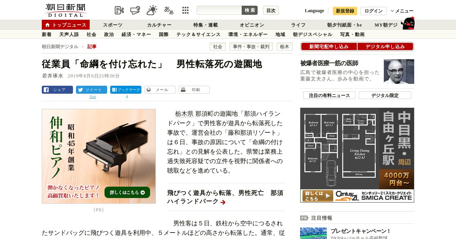Viewport: 456px width, 239px height.
Task: Select 環境・エネルギー in sub navigation
Action: pos(248,35)
